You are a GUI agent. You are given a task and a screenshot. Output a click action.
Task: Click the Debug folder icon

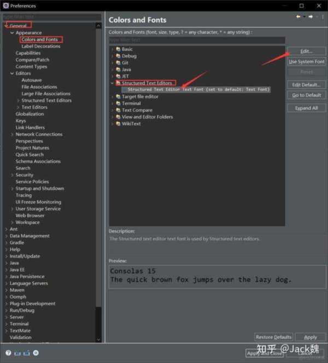point(118,56)
